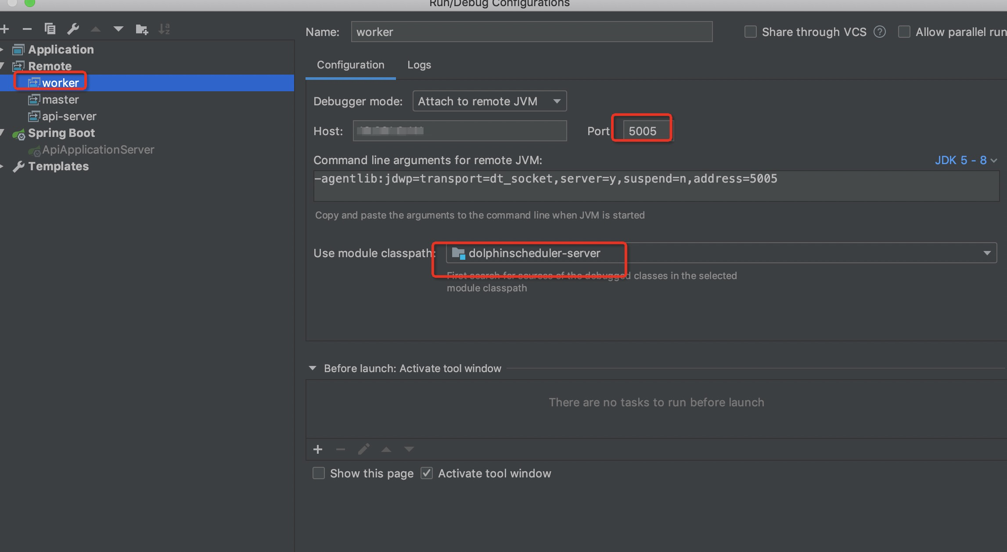Viewport: 1007px width, 552px height.
Task: Open the module classpath dropdown
Action: 987,253
